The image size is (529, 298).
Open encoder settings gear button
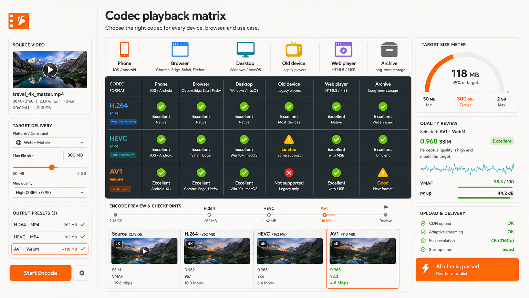pos(82,273)
